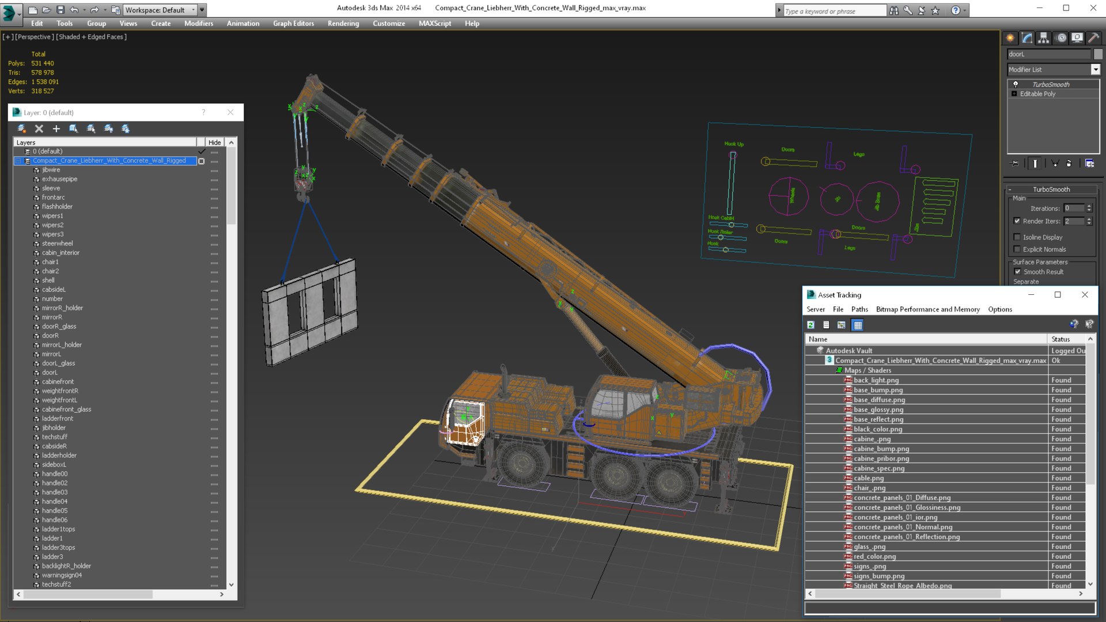Click Refresh icon in Asset Tracking toolbar
1106x622 pixels.
(810, 325)
